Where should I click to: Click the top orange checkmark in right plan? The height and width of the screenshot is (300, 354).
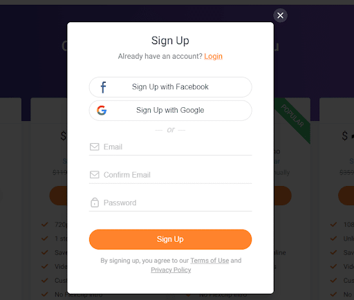point(333,224)
